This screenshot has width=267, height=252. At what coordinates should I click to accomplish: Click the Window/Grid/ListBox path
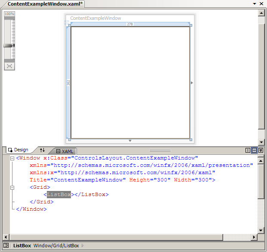click(56, 246)
